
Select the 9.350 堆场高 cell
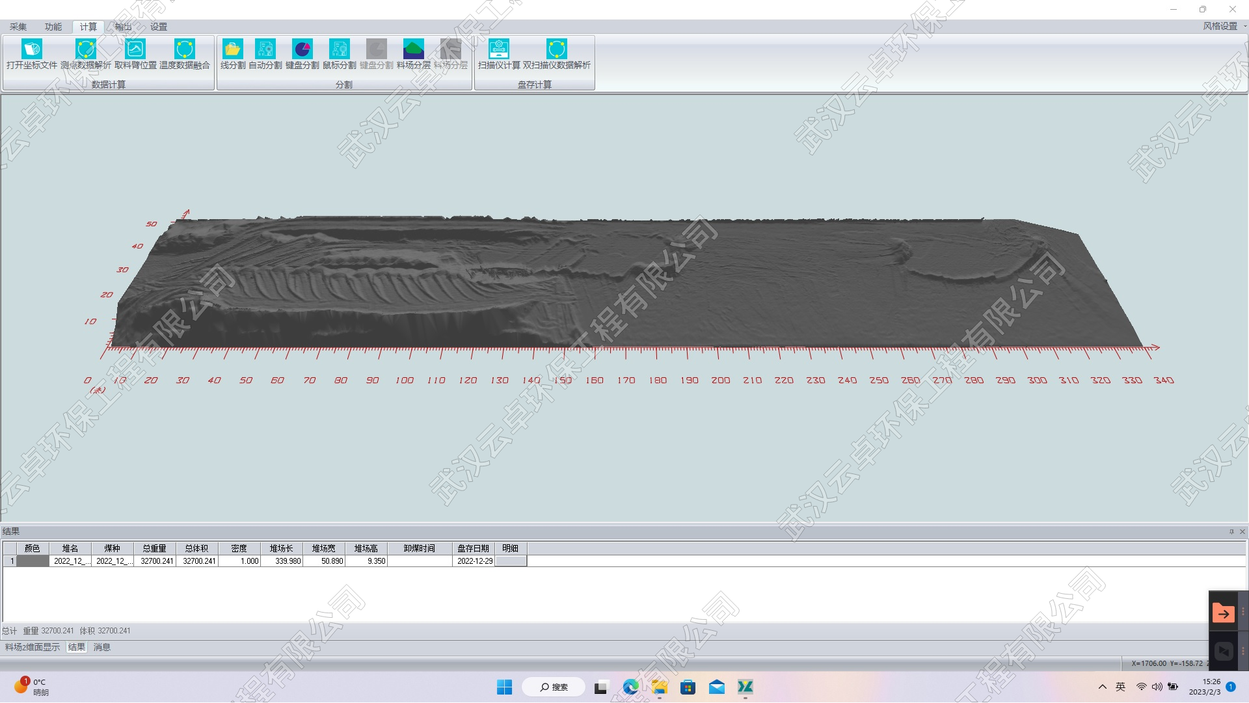tap(366, 561)
